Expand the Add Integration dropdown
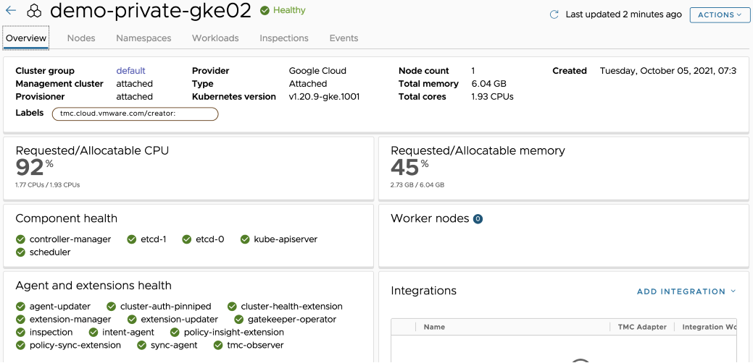The image size is (753, 363). click(686, 291)
